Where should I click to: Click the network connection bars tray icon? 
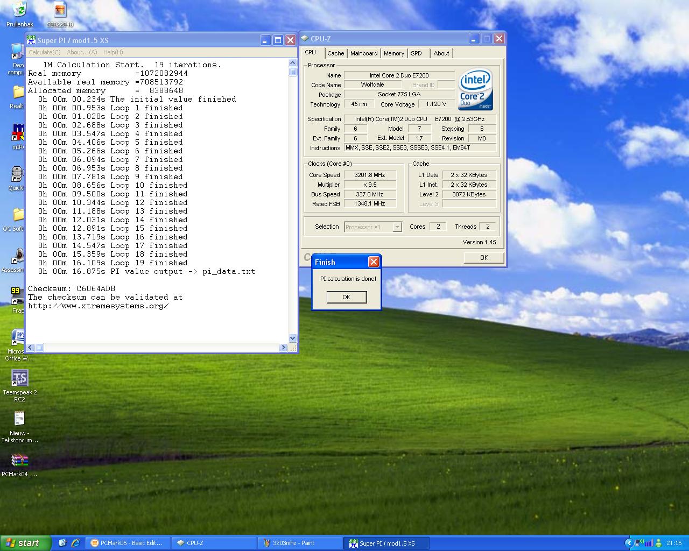coord(649,543)
